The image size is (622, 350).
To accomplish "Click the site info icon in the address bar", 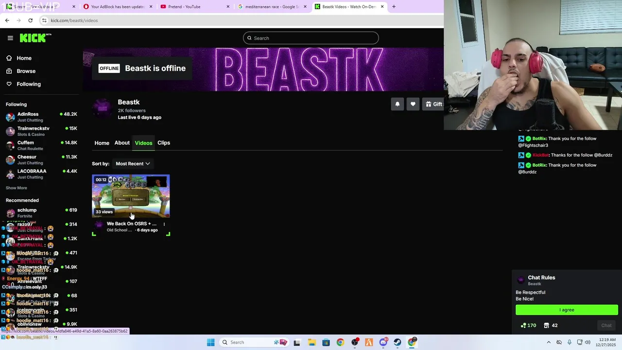I will [x=44, y=20].
